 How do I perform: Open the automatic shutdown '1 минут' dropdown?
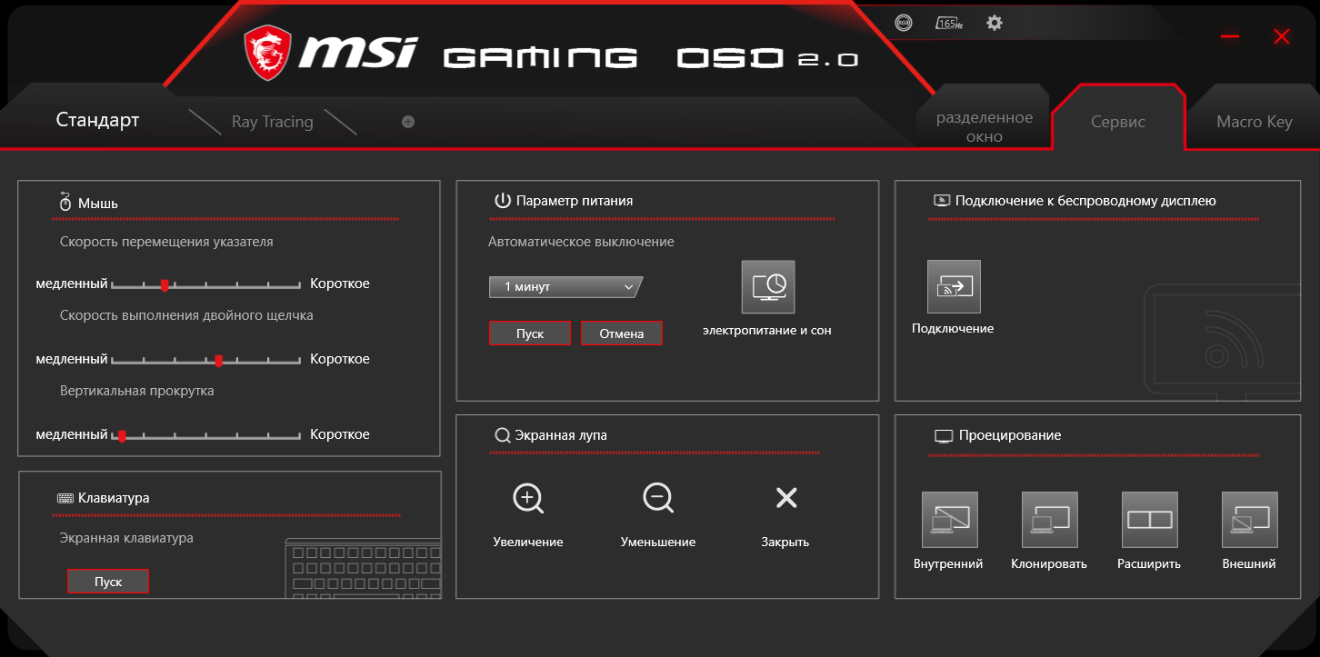[565, 287]
